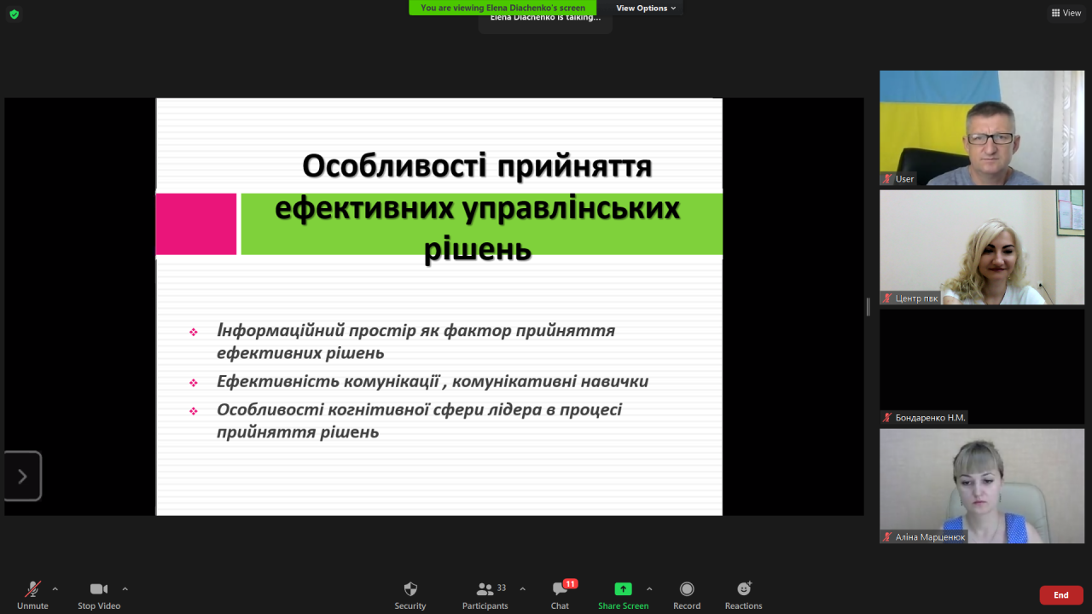1092x614 pixels.
Task: Click the divider handle beside video panel
Action: coord(868,307)
